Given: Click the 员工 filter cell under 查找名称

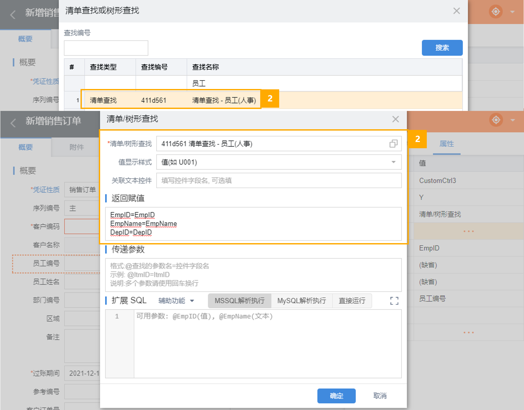Looking at the screenshot, I should point(324,83).
